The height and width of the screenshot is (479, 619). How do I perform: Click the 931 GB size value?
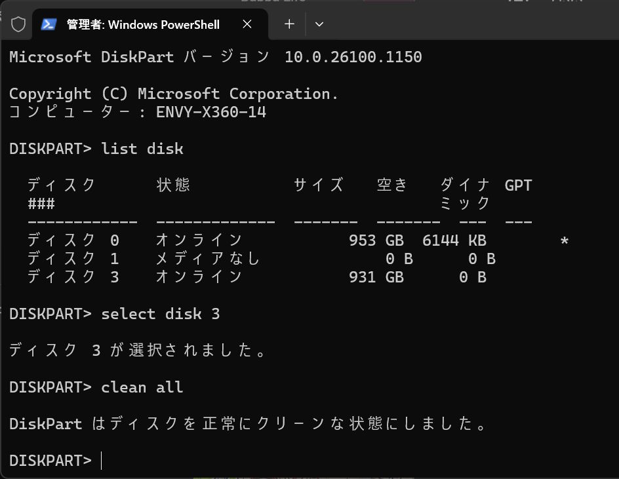coord(376,277)
